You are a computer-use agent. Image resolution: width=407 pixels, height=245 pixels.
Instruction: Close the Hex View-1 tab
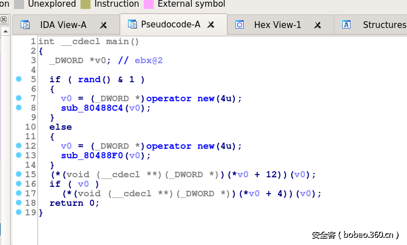318,25
